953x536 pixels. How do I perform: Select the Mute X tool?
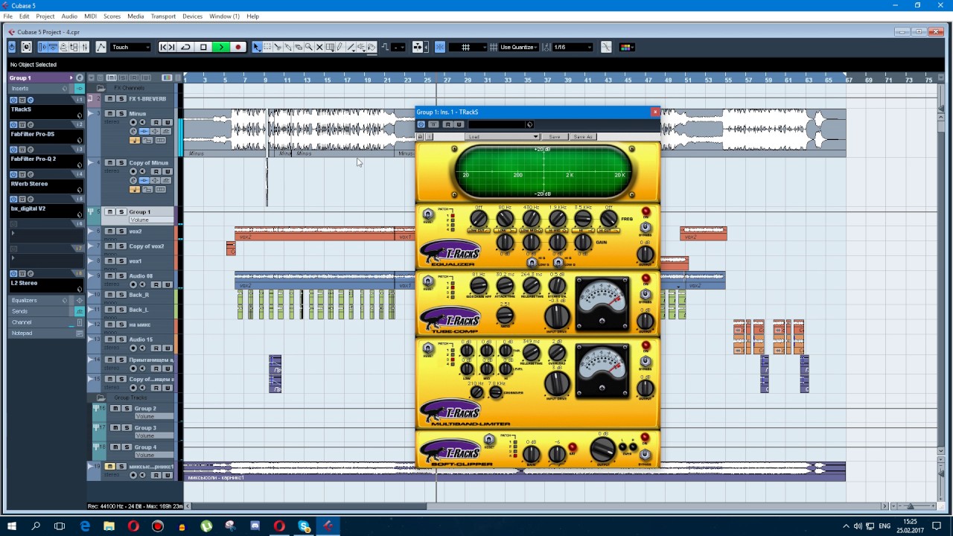point(319,47)
